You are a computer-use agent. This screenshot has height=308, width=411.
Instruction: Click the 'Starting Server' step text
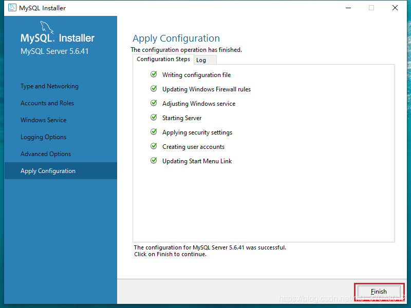click(x=182, y=118)
